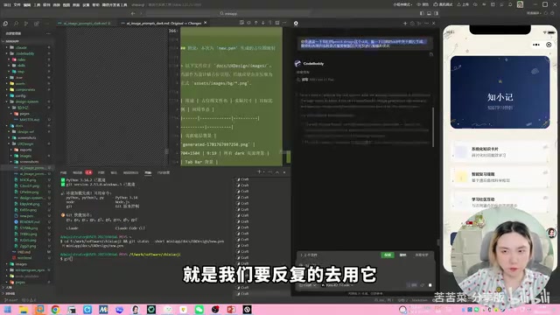Open CodeBuddy chat history icon
560x315 pixels.
pos(412,24)
